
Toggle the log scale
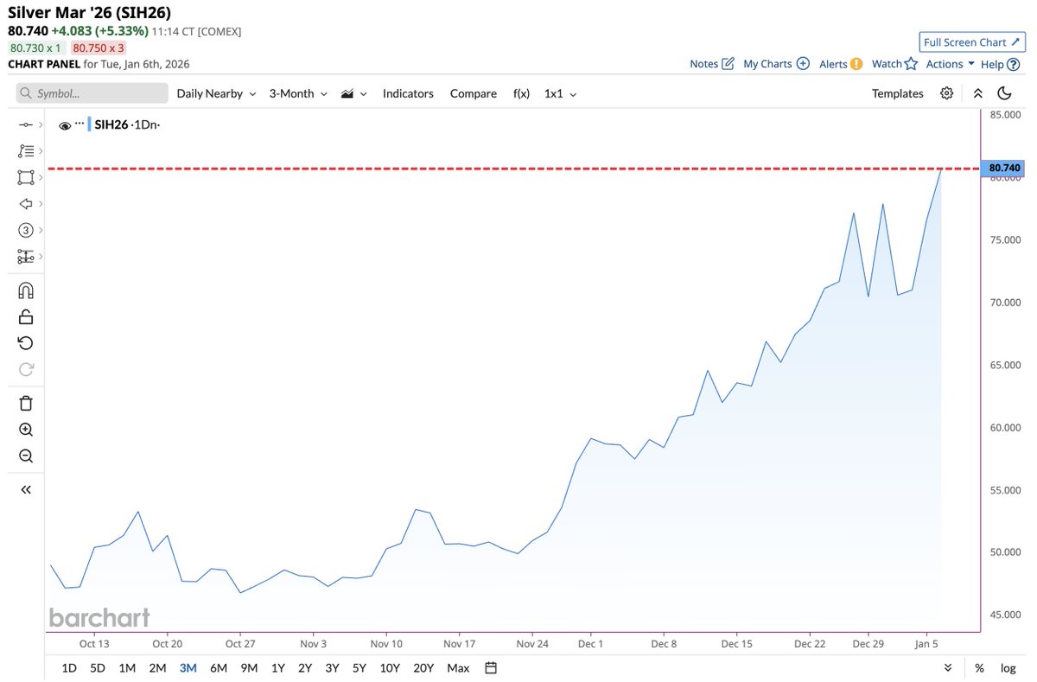1008,667
